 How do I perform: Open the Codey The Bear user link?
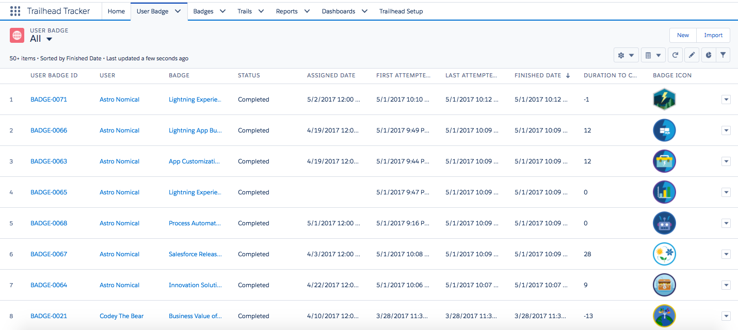click(121, 316)
